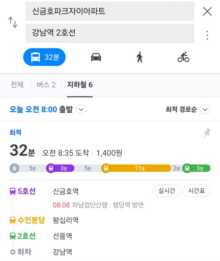Edit the 신금호파크자이아파트 origin field
The width and height of the screenshot is (220, 261).
(110, 11)
